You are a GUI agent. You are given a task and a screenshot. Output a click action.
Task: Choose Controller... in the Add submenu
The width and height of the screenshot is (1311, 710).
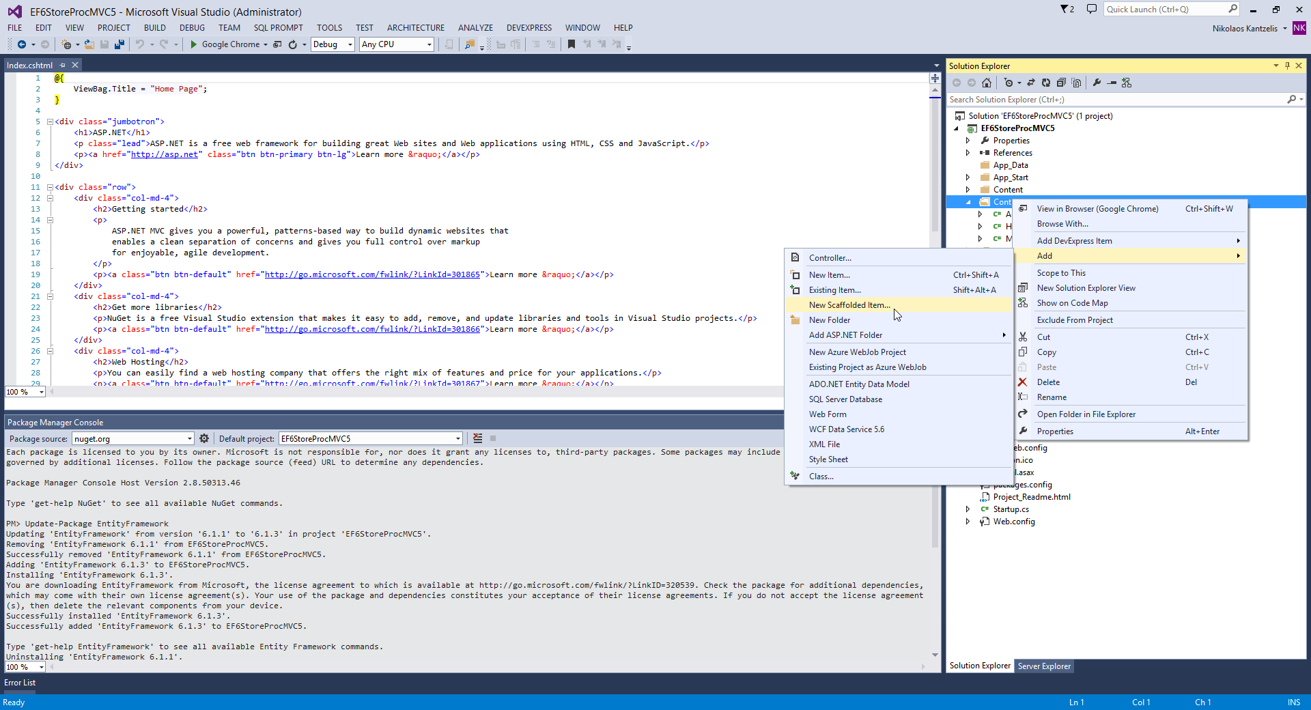pyautogui.click(x=899, y=258)
